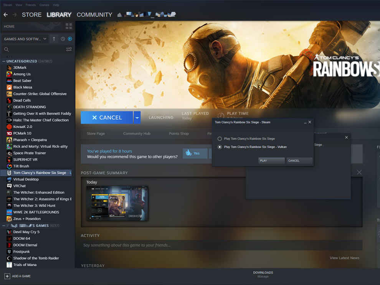380x285 pixels.
Task: Select DEATH STRANDING in library list
Action: pyautogui.click(x=29, y=107)
